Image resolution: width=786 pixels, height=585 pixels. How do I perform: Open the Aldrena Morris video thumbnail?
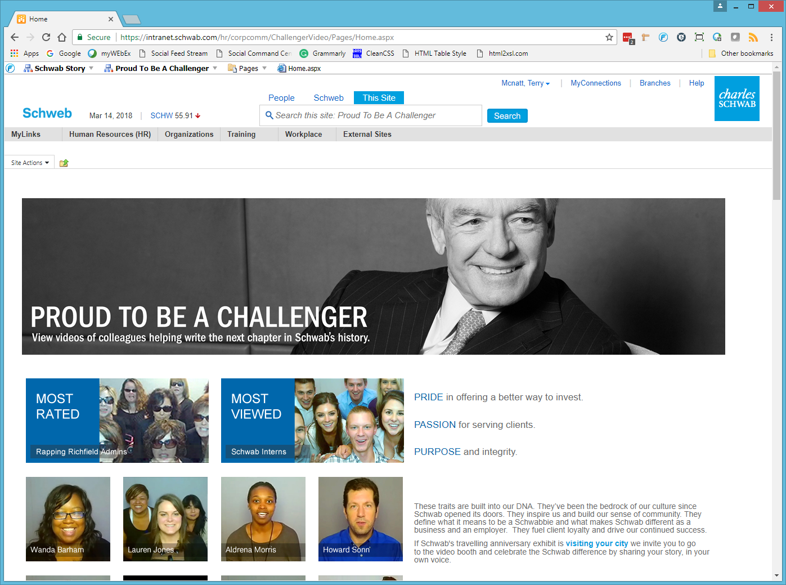pos(263,519)
